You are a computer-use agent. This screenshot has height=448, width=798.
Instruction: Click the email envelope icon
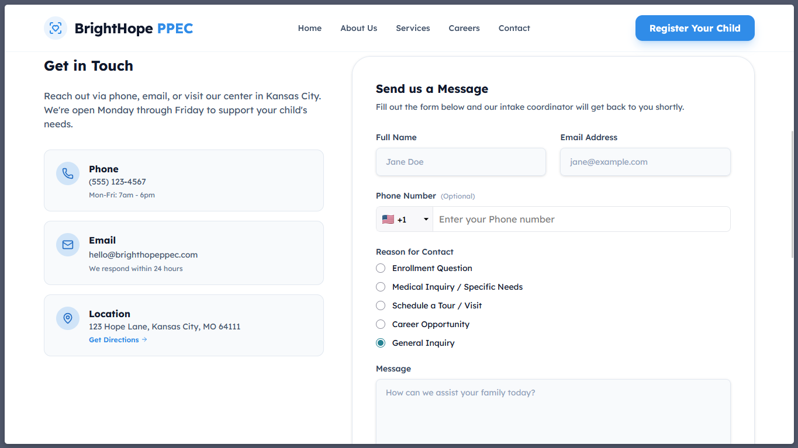tap(68, 245)
